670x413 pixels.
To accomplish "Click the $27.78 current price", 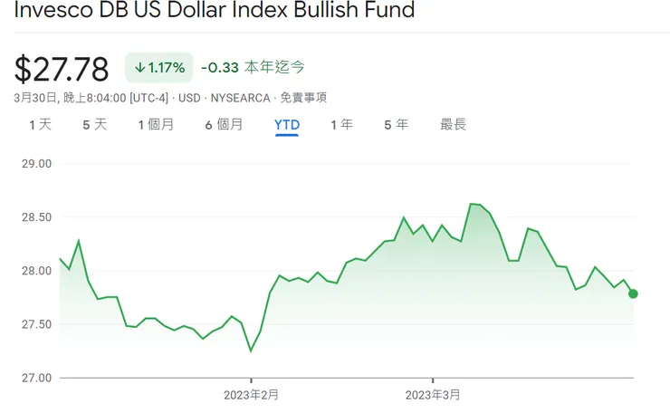I will pos(62,69).
